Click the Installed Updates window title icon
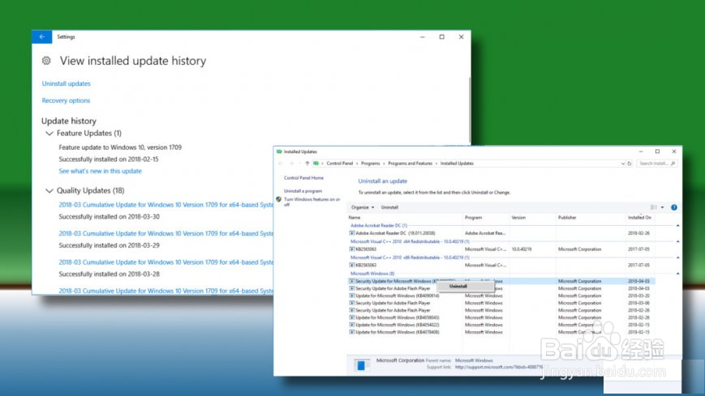This screenshot has width=705, height=396. click(279, 151)
